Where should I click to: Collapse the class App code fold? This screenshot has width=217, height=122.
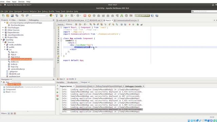[61, 38]
